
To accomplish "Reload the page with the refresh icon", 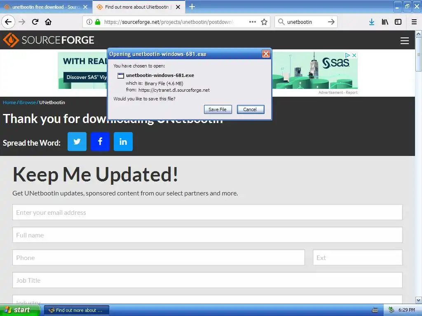I will 35,22.
